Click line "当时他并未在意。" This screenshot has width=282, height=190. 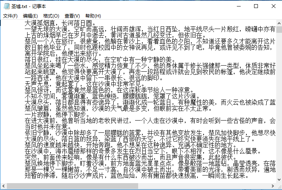pyautogui.click(x=49, y=127)
